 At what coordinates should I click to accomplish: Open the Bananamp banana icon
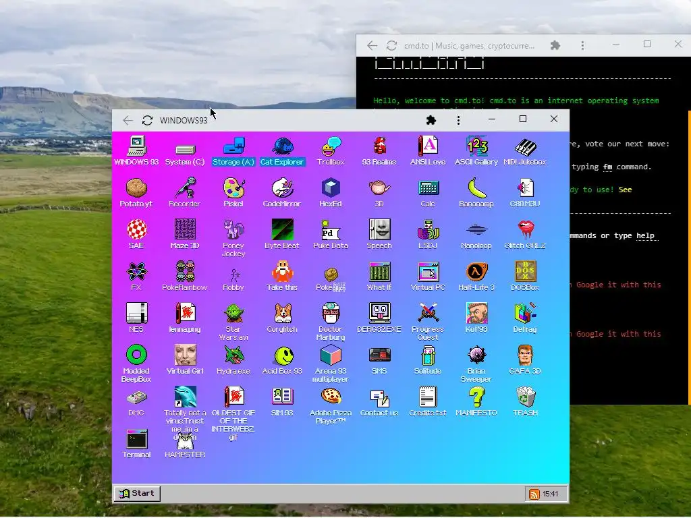tap(476, 188)
